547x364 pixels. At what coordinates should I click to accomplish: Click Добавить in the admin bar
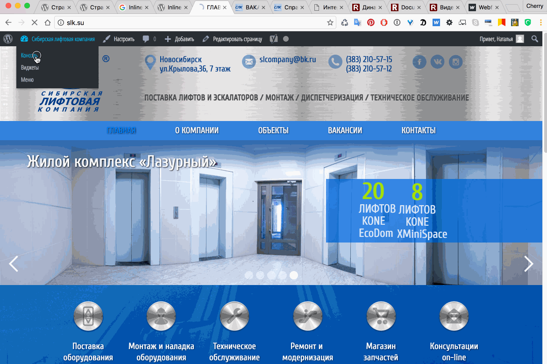tap(179, 39)
